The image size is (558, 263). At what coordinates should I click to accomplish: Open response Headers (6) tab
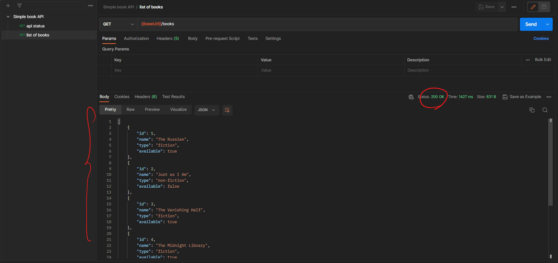coord(146,97)
